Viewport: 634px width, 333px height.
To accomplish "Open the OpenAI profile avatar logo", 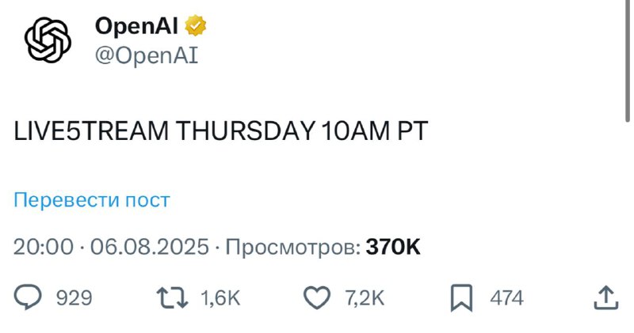I will click(48, 40).
